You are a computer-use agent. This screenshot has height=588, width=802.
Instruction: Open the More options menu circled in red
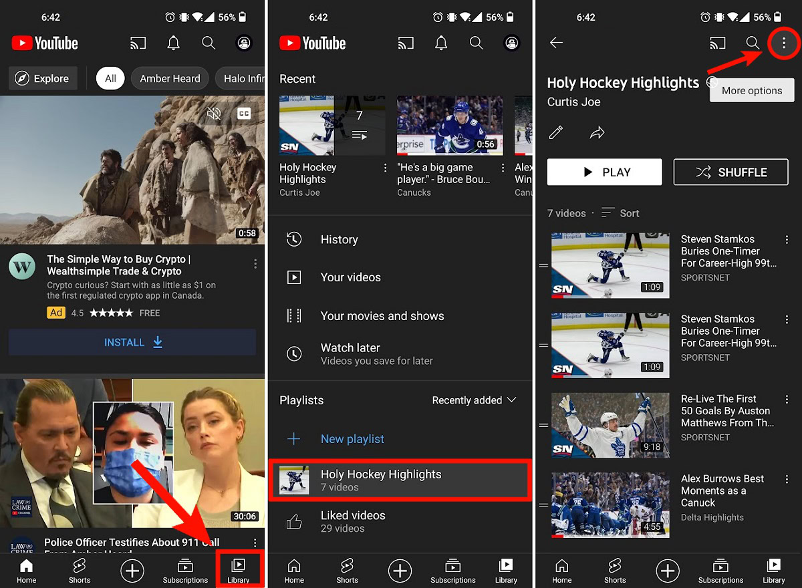point(784,43)
